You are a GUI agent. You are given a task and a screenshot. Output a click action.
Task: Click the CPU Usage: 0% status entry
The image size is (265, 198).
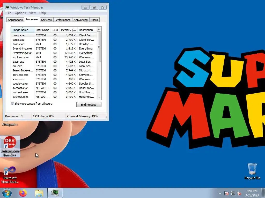[x=43, y=116]
